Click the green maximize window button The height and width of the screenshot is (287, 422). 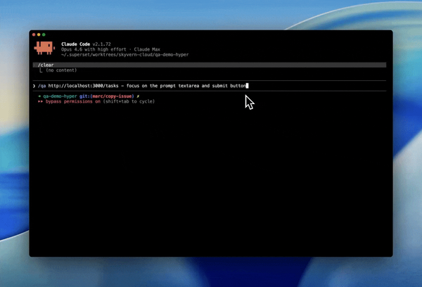point(44,34)
